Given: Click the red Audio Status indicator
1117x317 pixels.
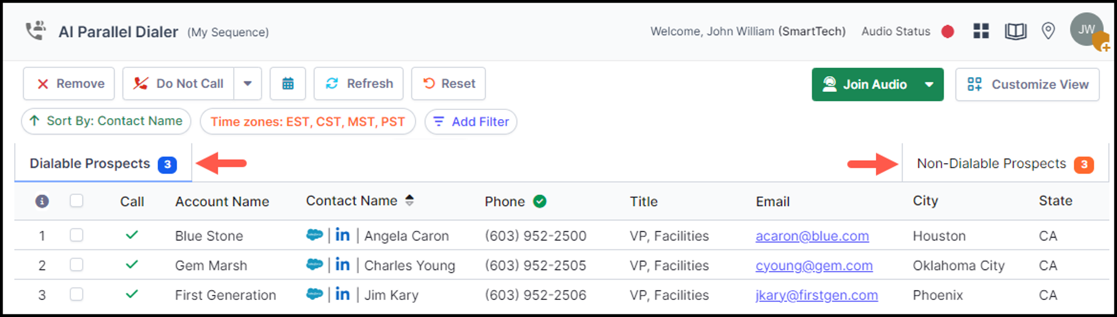Looking at the screenshot, I should (947, 31).
